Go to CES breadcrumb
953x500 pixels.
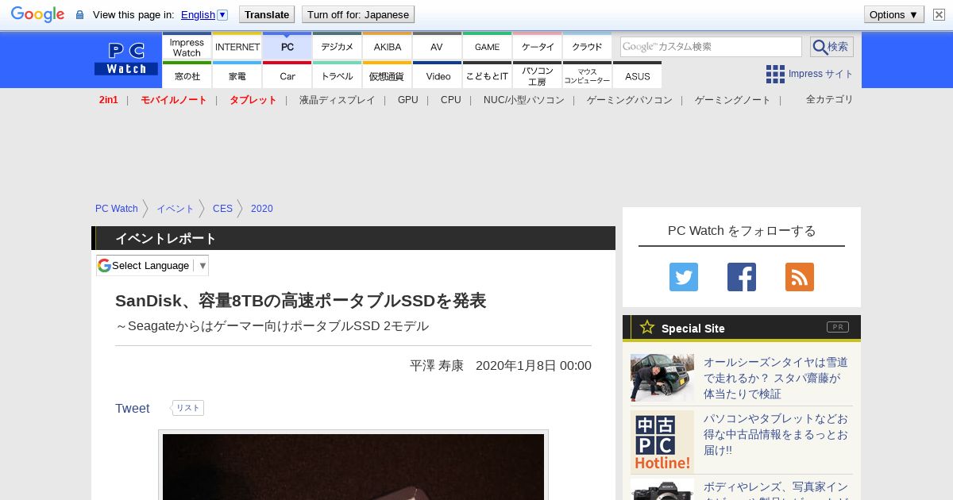tap(222, 209)
